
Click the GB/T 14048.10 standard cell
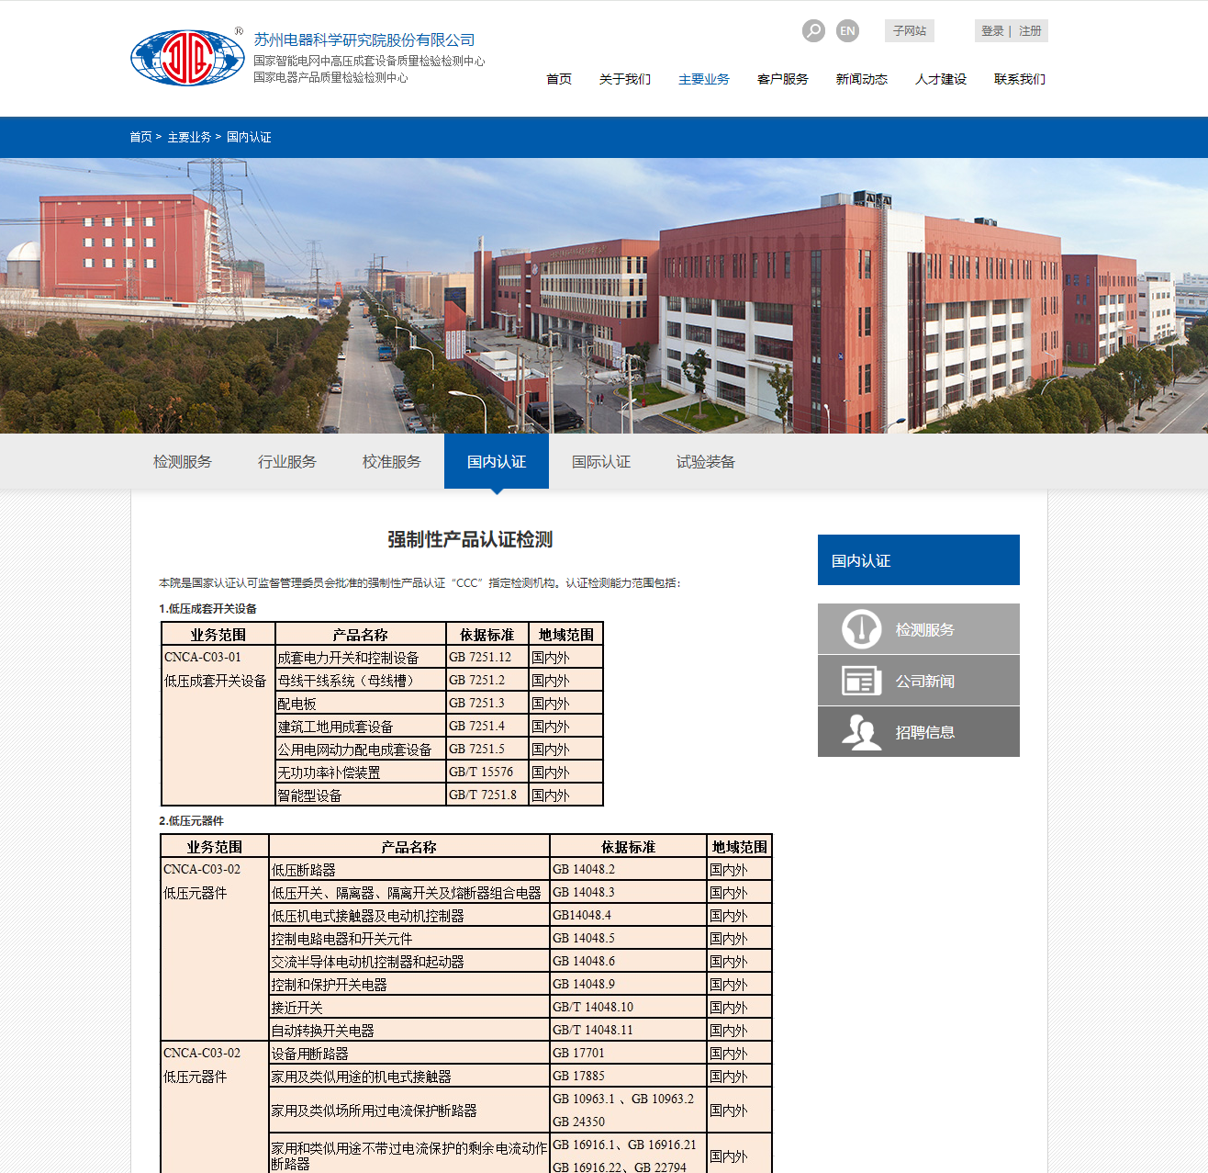[629, 1007]
